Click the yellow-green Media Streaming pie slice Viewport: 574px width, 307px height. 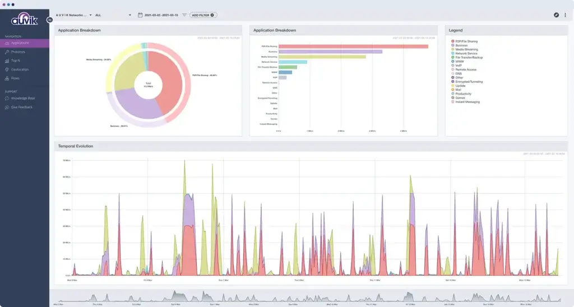click(x=129, y=71)
